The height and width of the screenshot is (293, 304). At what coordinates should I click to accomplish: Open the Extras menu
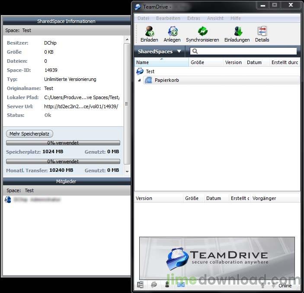coord(193,18)
